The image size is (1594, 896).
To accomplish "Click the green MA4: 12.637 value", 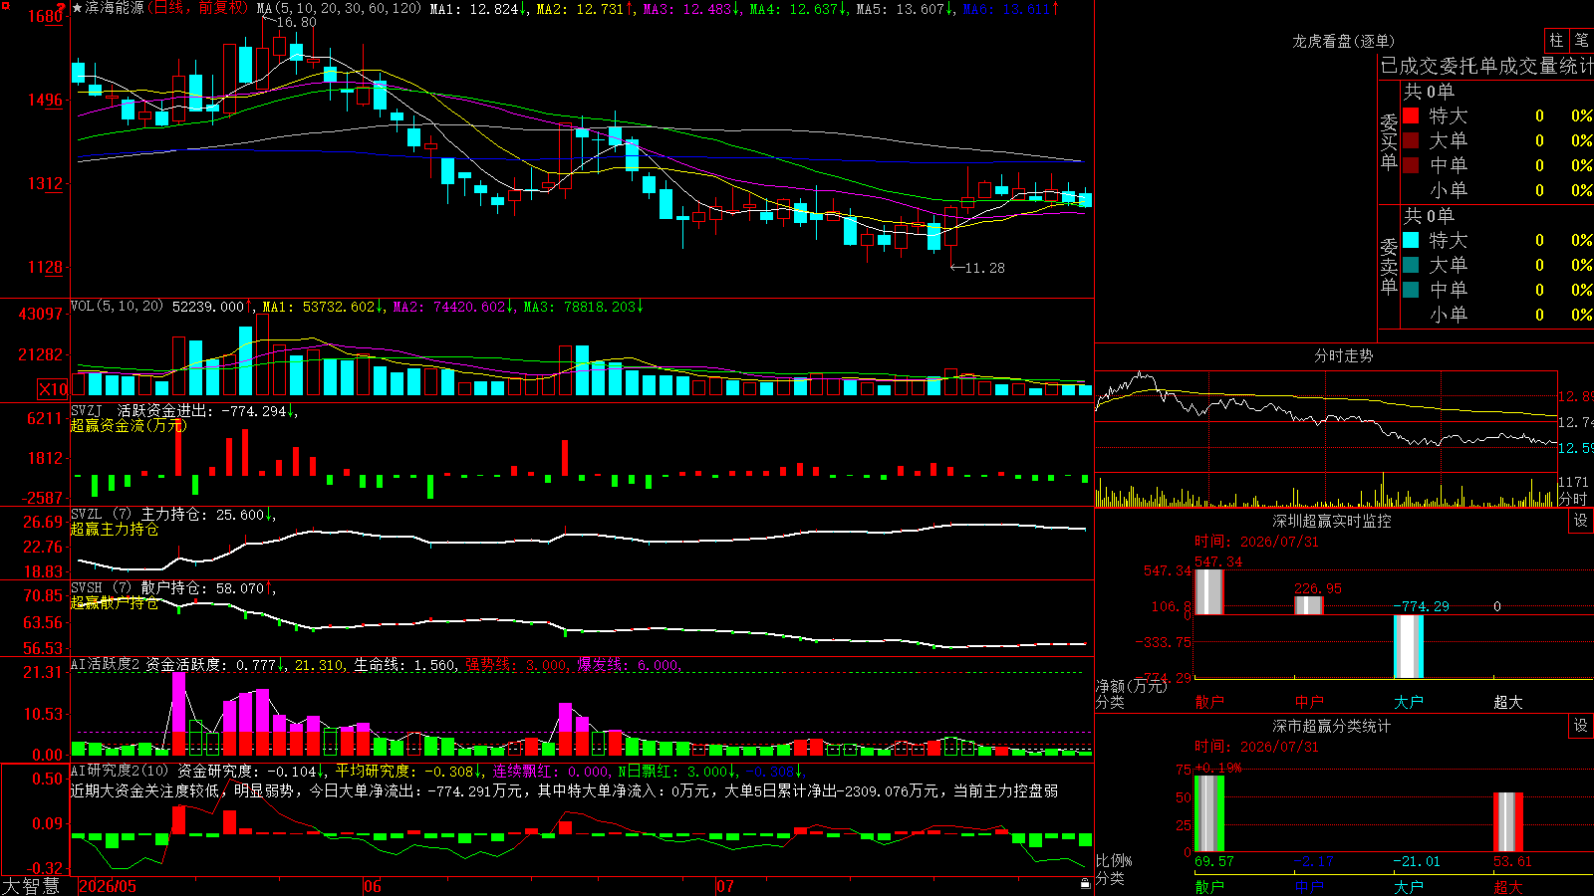I will tap(798, 9).
